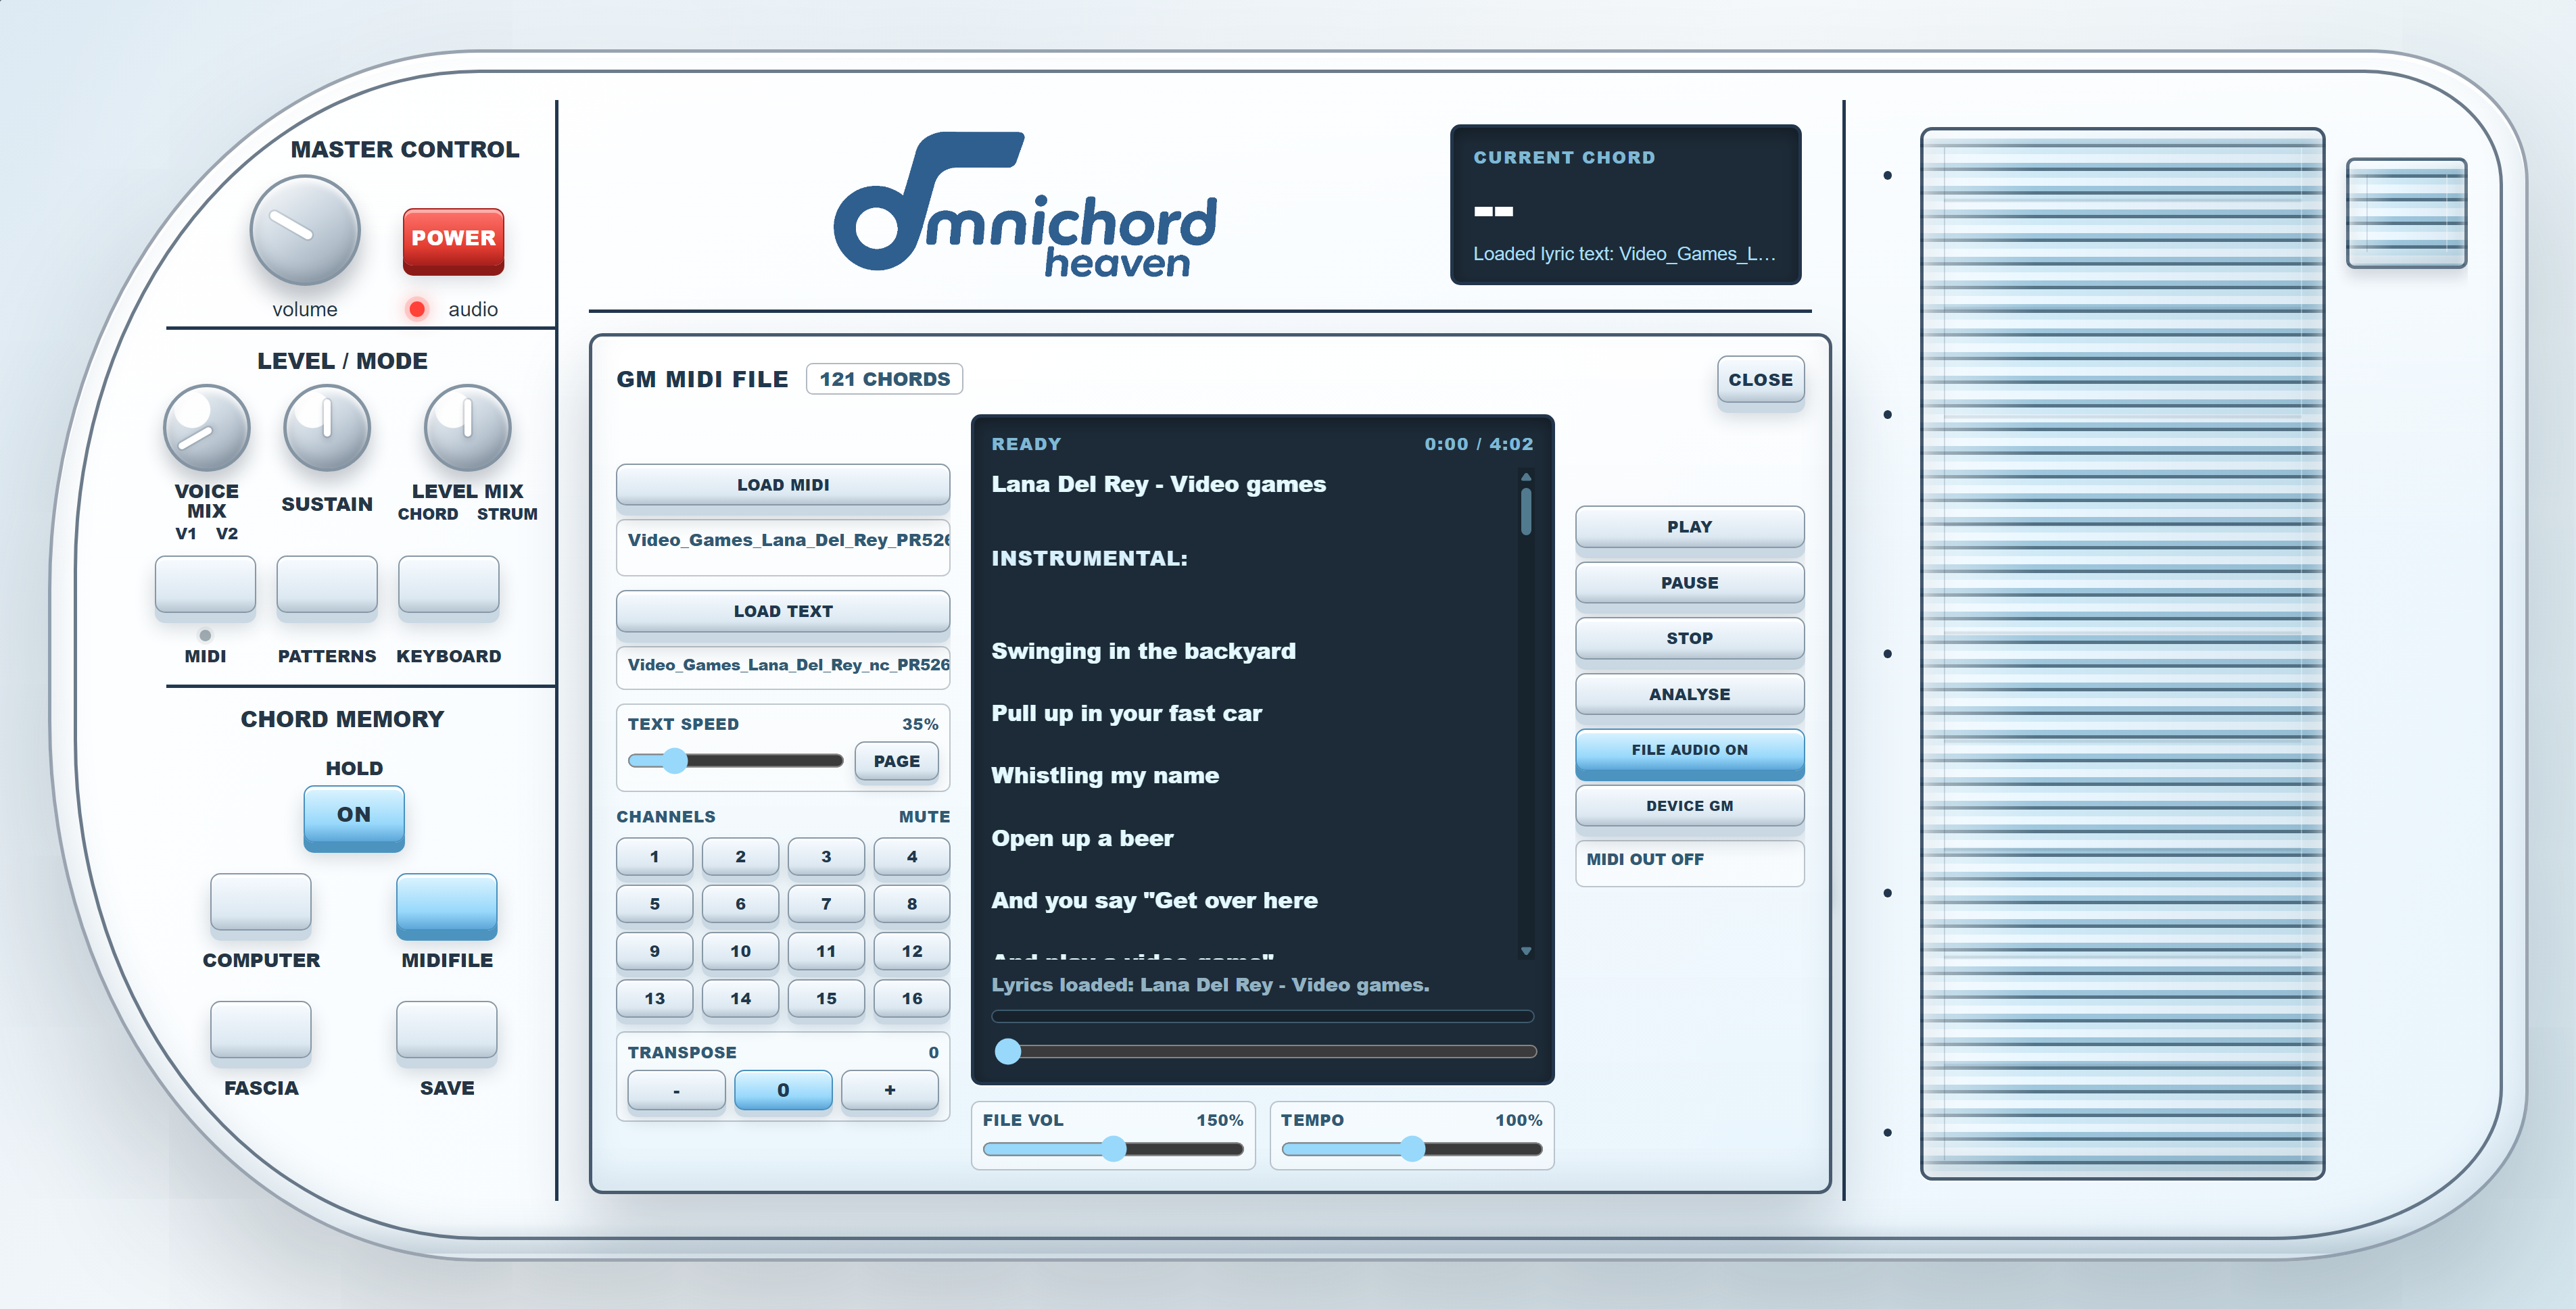This screenshot has height=1309, width=2576.
Task: Toggle the MIDI button
Action: click(205, 587)
